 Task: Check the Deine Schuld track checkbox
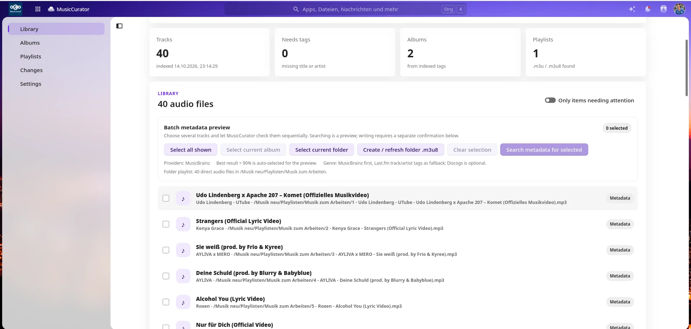[166, 276]
